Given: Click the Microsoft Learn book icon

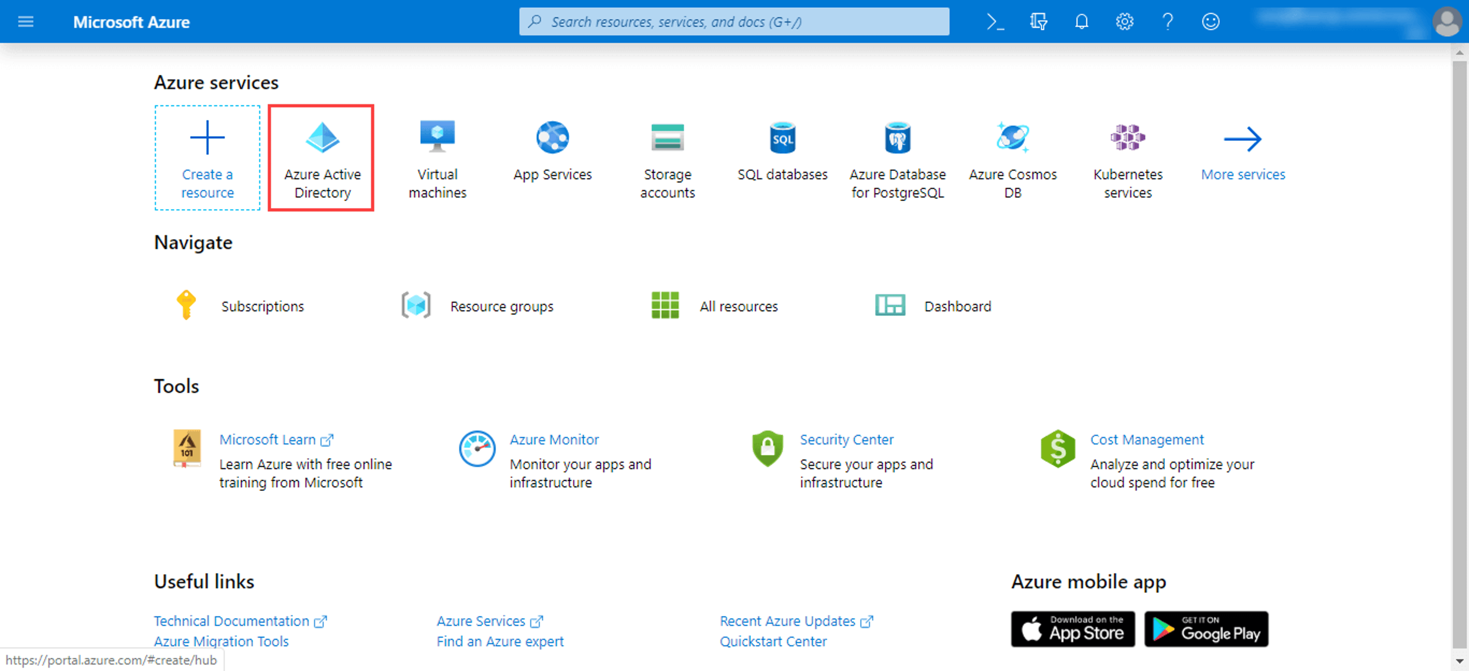Looking at the screenshot, I should click(x=187, y=449).
